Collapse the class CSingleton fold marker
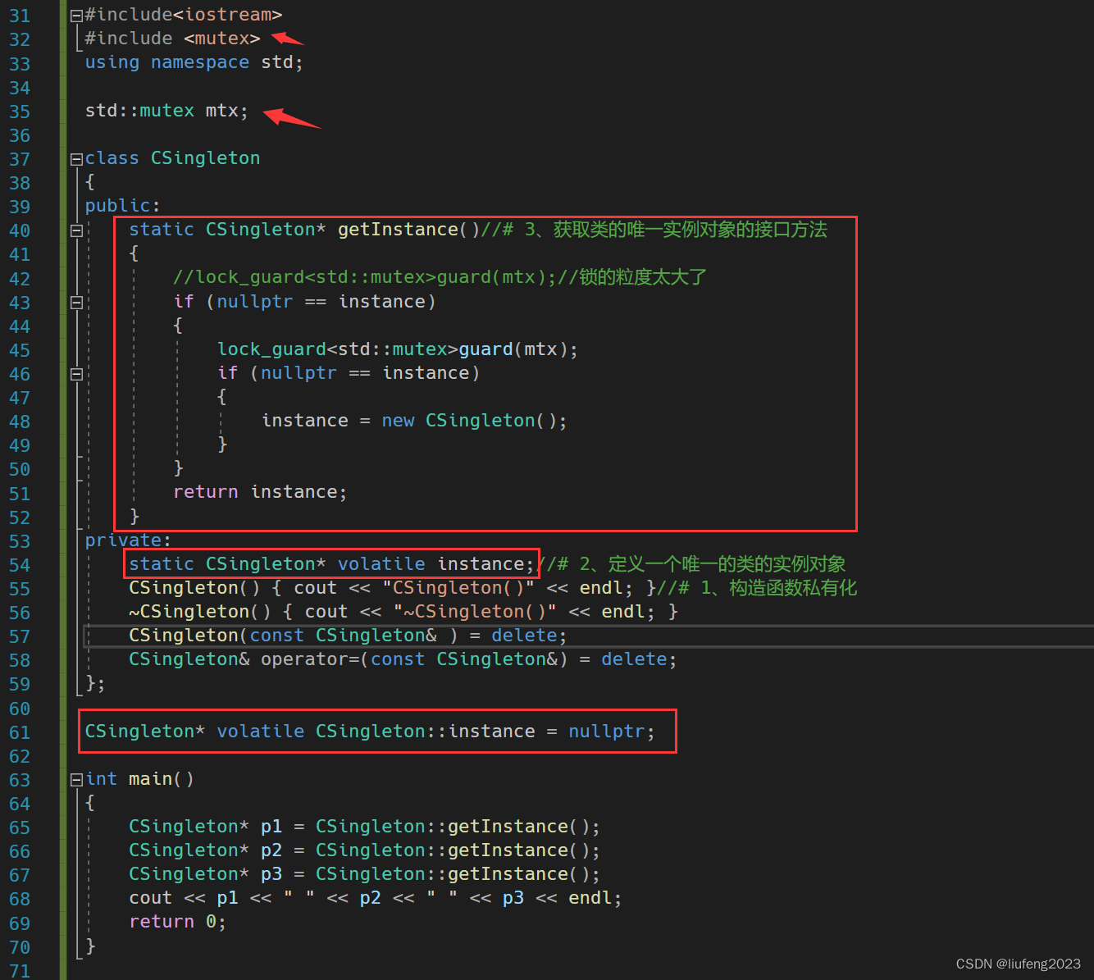The width and height of the screenshot is (1094, 980). 76,159
